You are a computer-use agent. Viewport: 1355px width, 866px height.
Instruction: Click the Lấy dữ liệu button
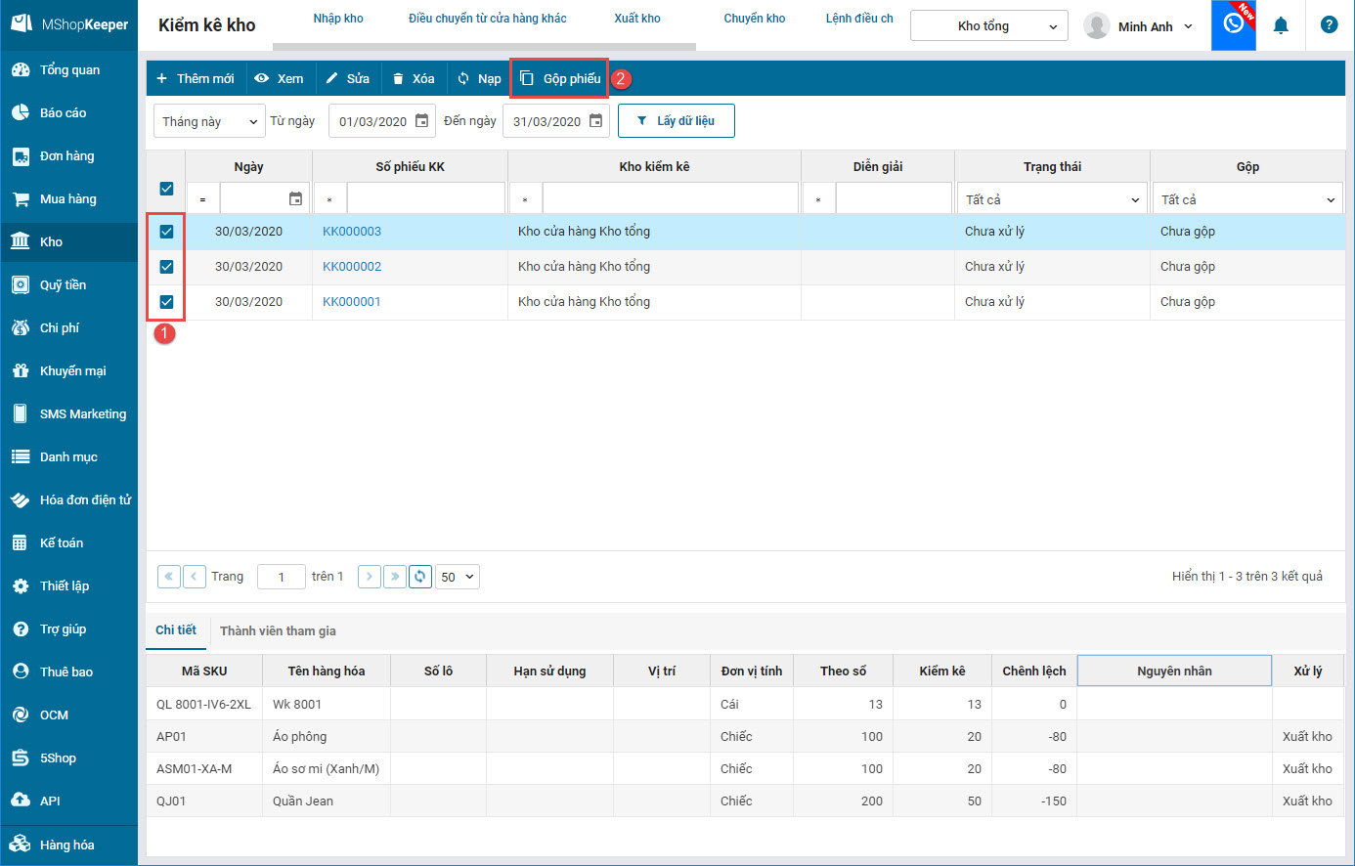(x=676, y=121)
